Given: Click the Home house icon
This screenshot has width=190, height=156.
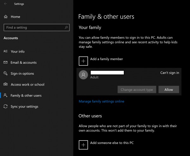Looking at the screenshot, I should point(6,16).
